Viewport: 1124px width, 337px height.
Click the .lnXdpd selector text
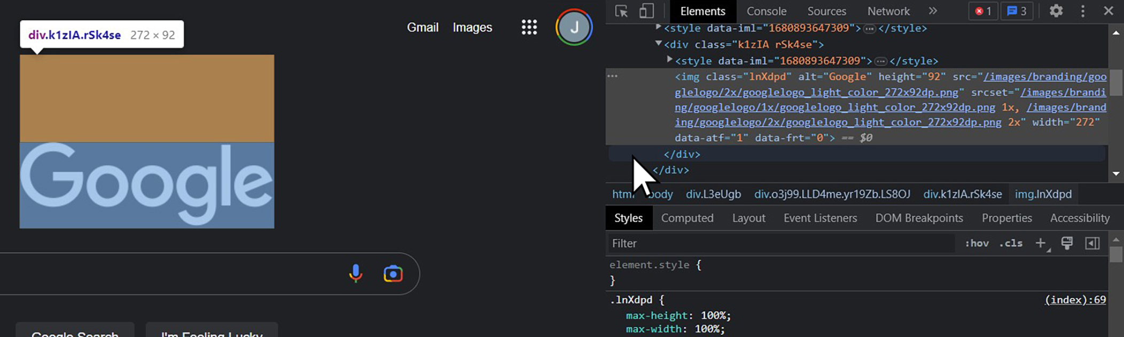point(631,300)
